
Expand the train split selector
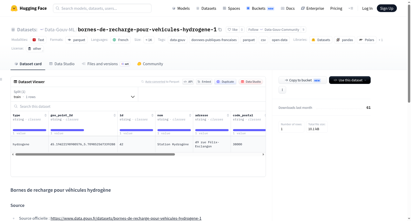[x=74, y=94]
